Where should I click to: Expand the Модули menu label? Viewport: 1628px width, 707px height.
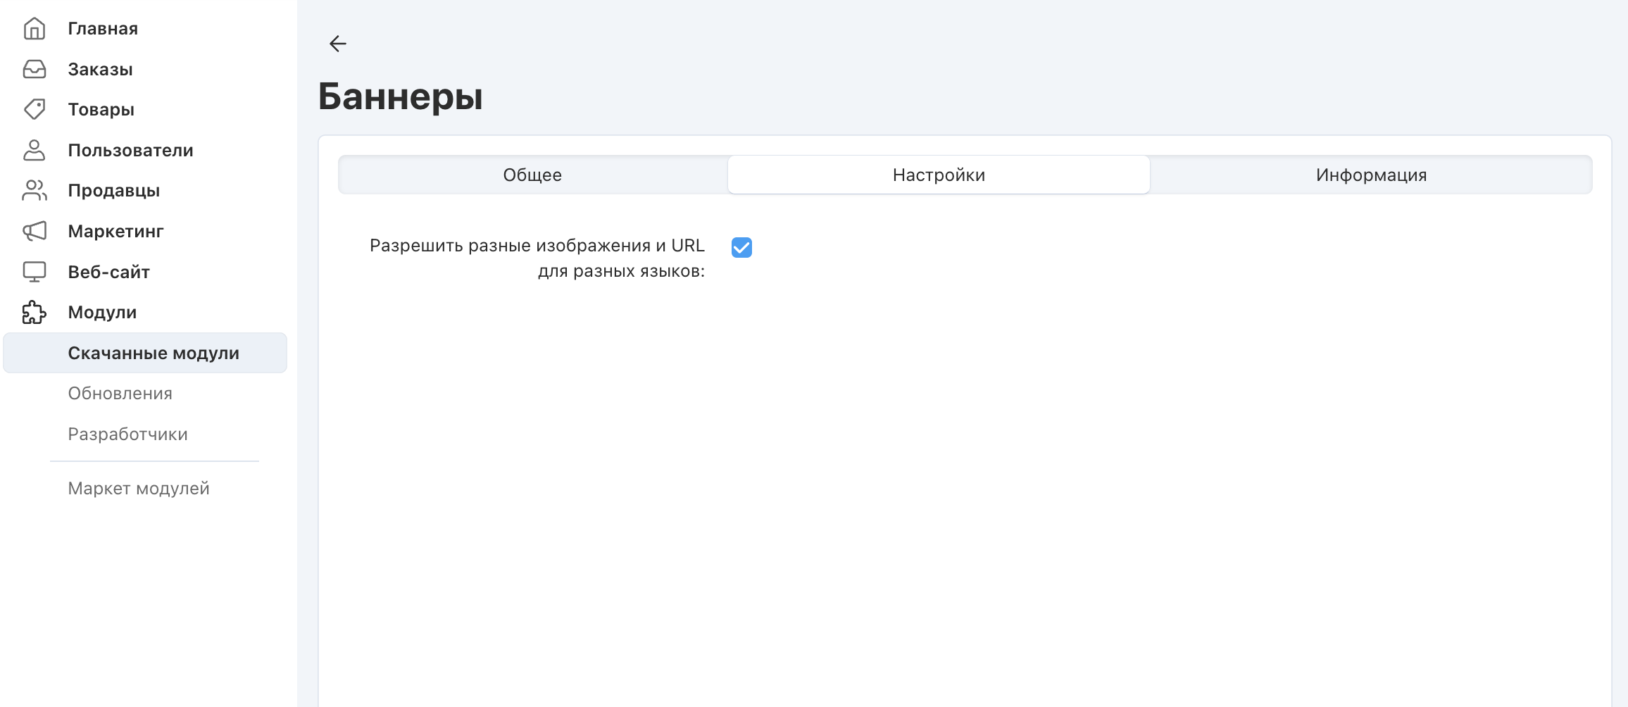(102, 312)
